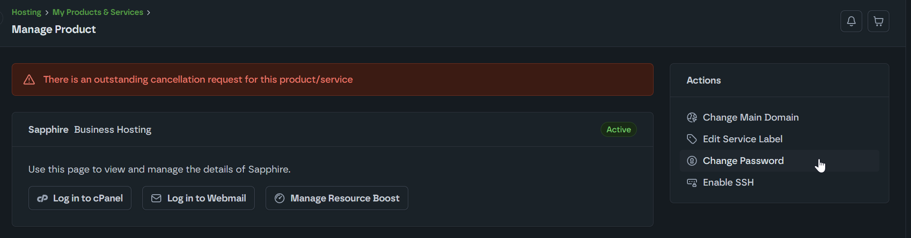
Task: Click the warning triangle in the cancellation alert
Action: pyautogui.click(x=29, y=79)
